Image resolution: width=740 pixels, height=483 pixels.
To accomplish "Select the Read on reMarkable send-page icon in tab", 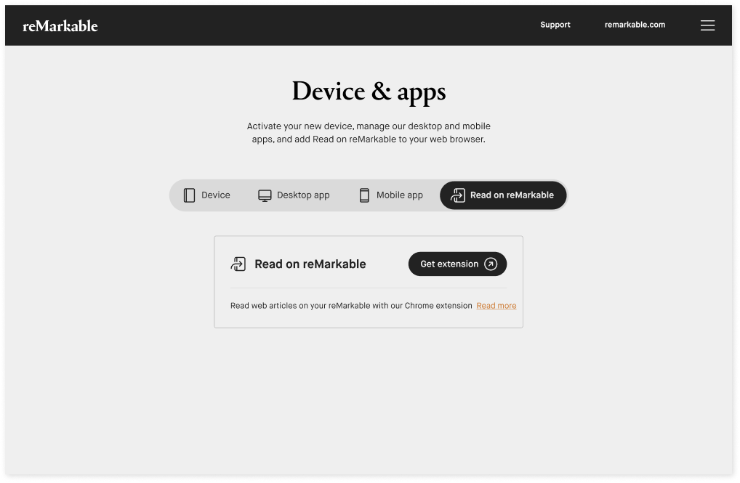I will (x=458, y=195).
